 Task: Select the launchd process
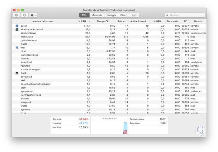[x=109, y=59]
